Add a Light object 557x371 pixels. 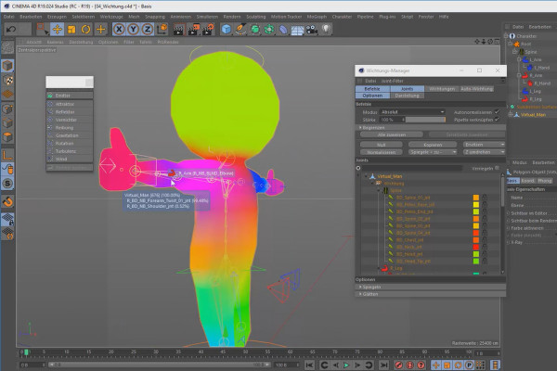[x=326, y=29]
